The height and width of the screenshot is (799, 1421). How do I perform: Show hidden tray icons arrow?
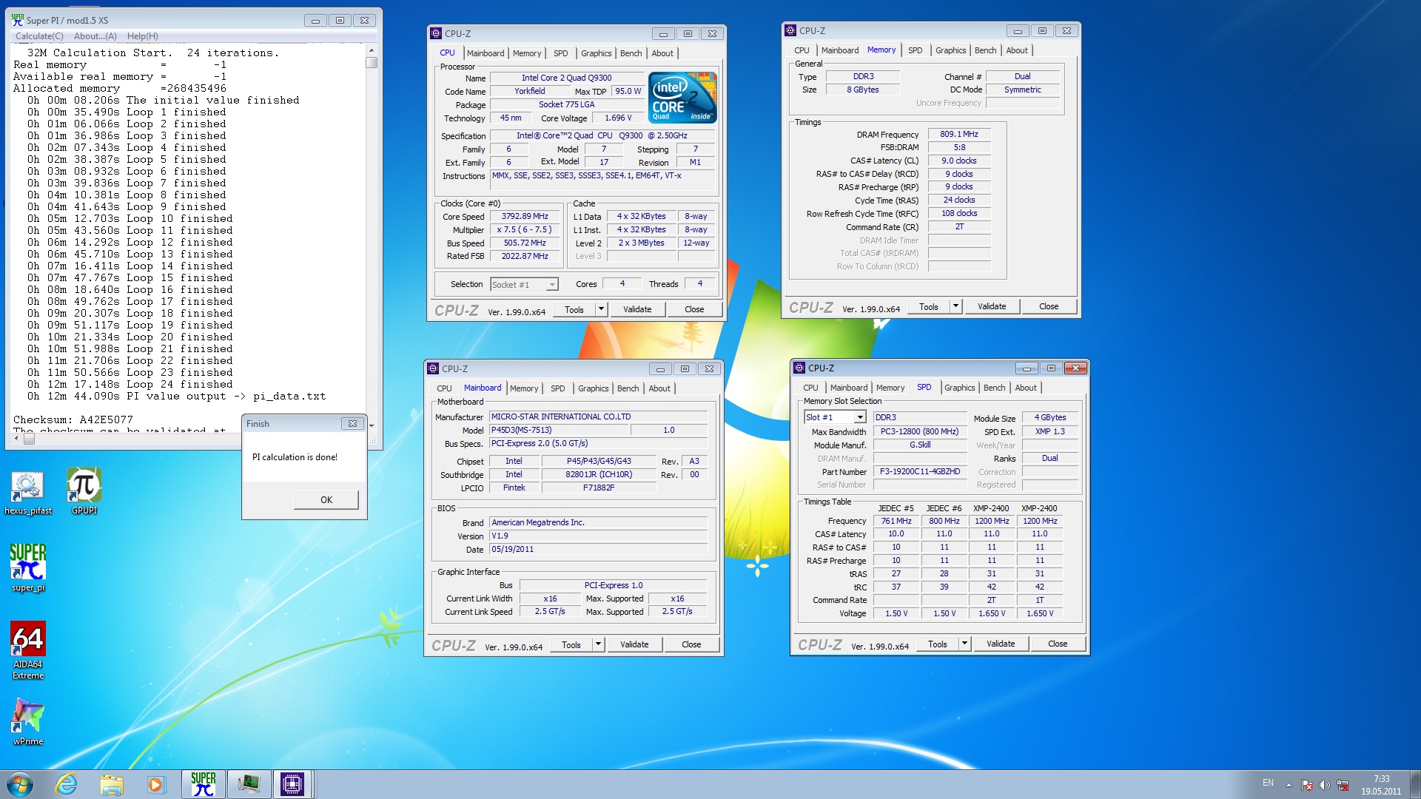click(1289, 785)
